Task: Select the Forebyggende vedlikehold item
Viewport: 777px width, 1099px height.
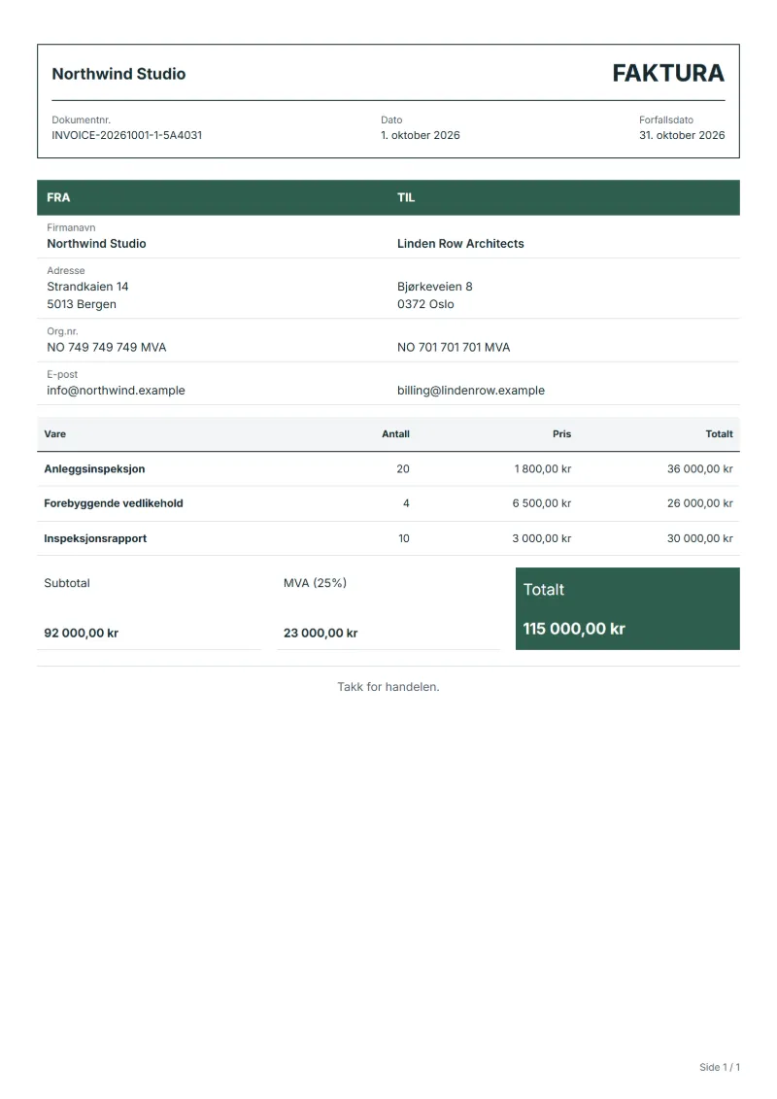Action: 114,503
